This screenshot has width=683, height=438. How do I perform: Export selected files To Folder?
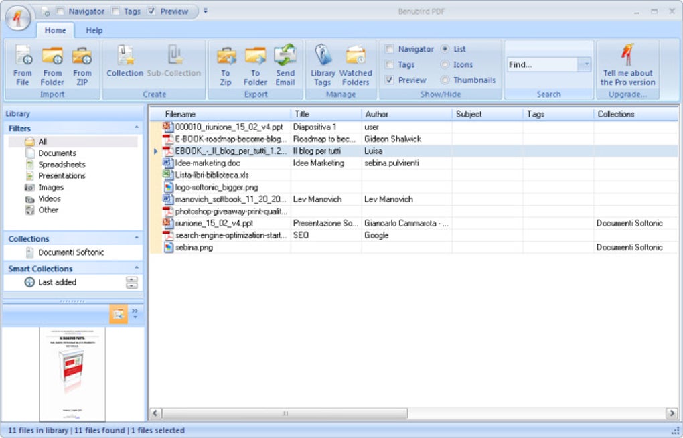(255, 65)
